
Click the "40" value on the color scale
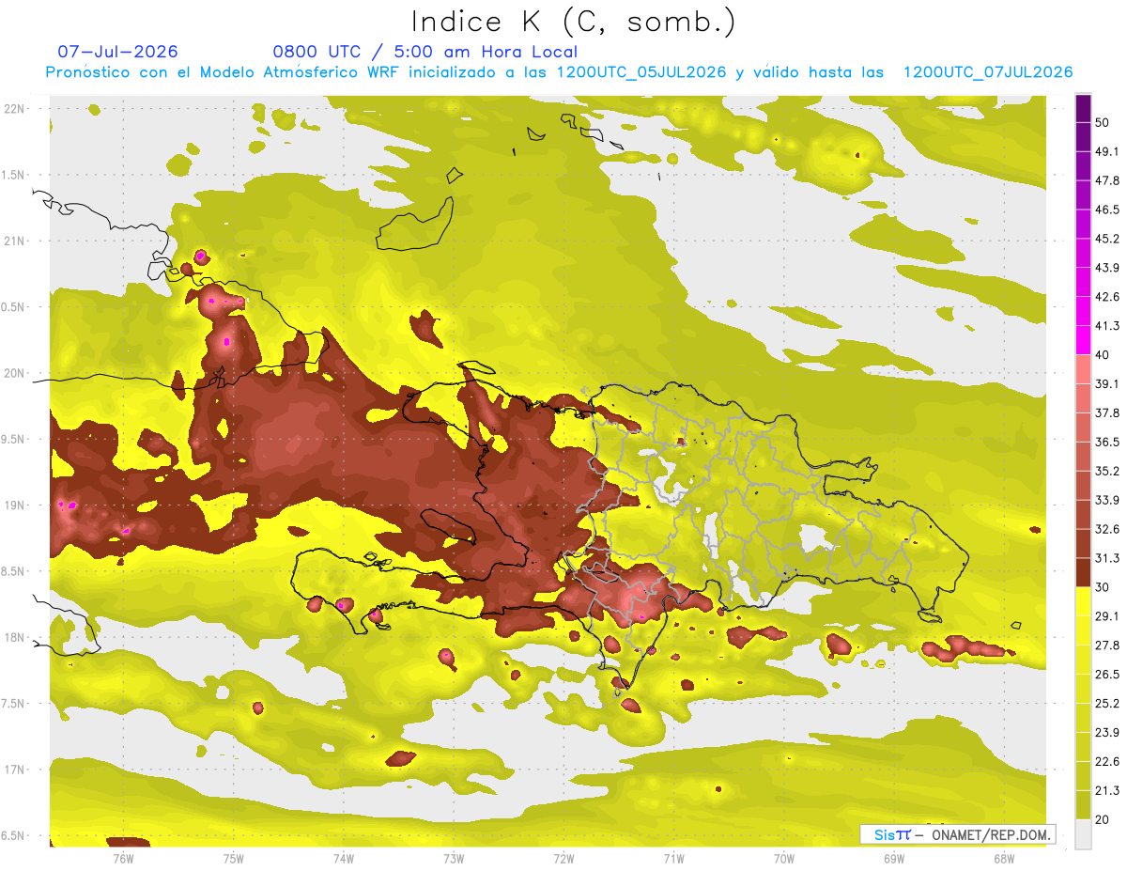tap(1103, 355)
